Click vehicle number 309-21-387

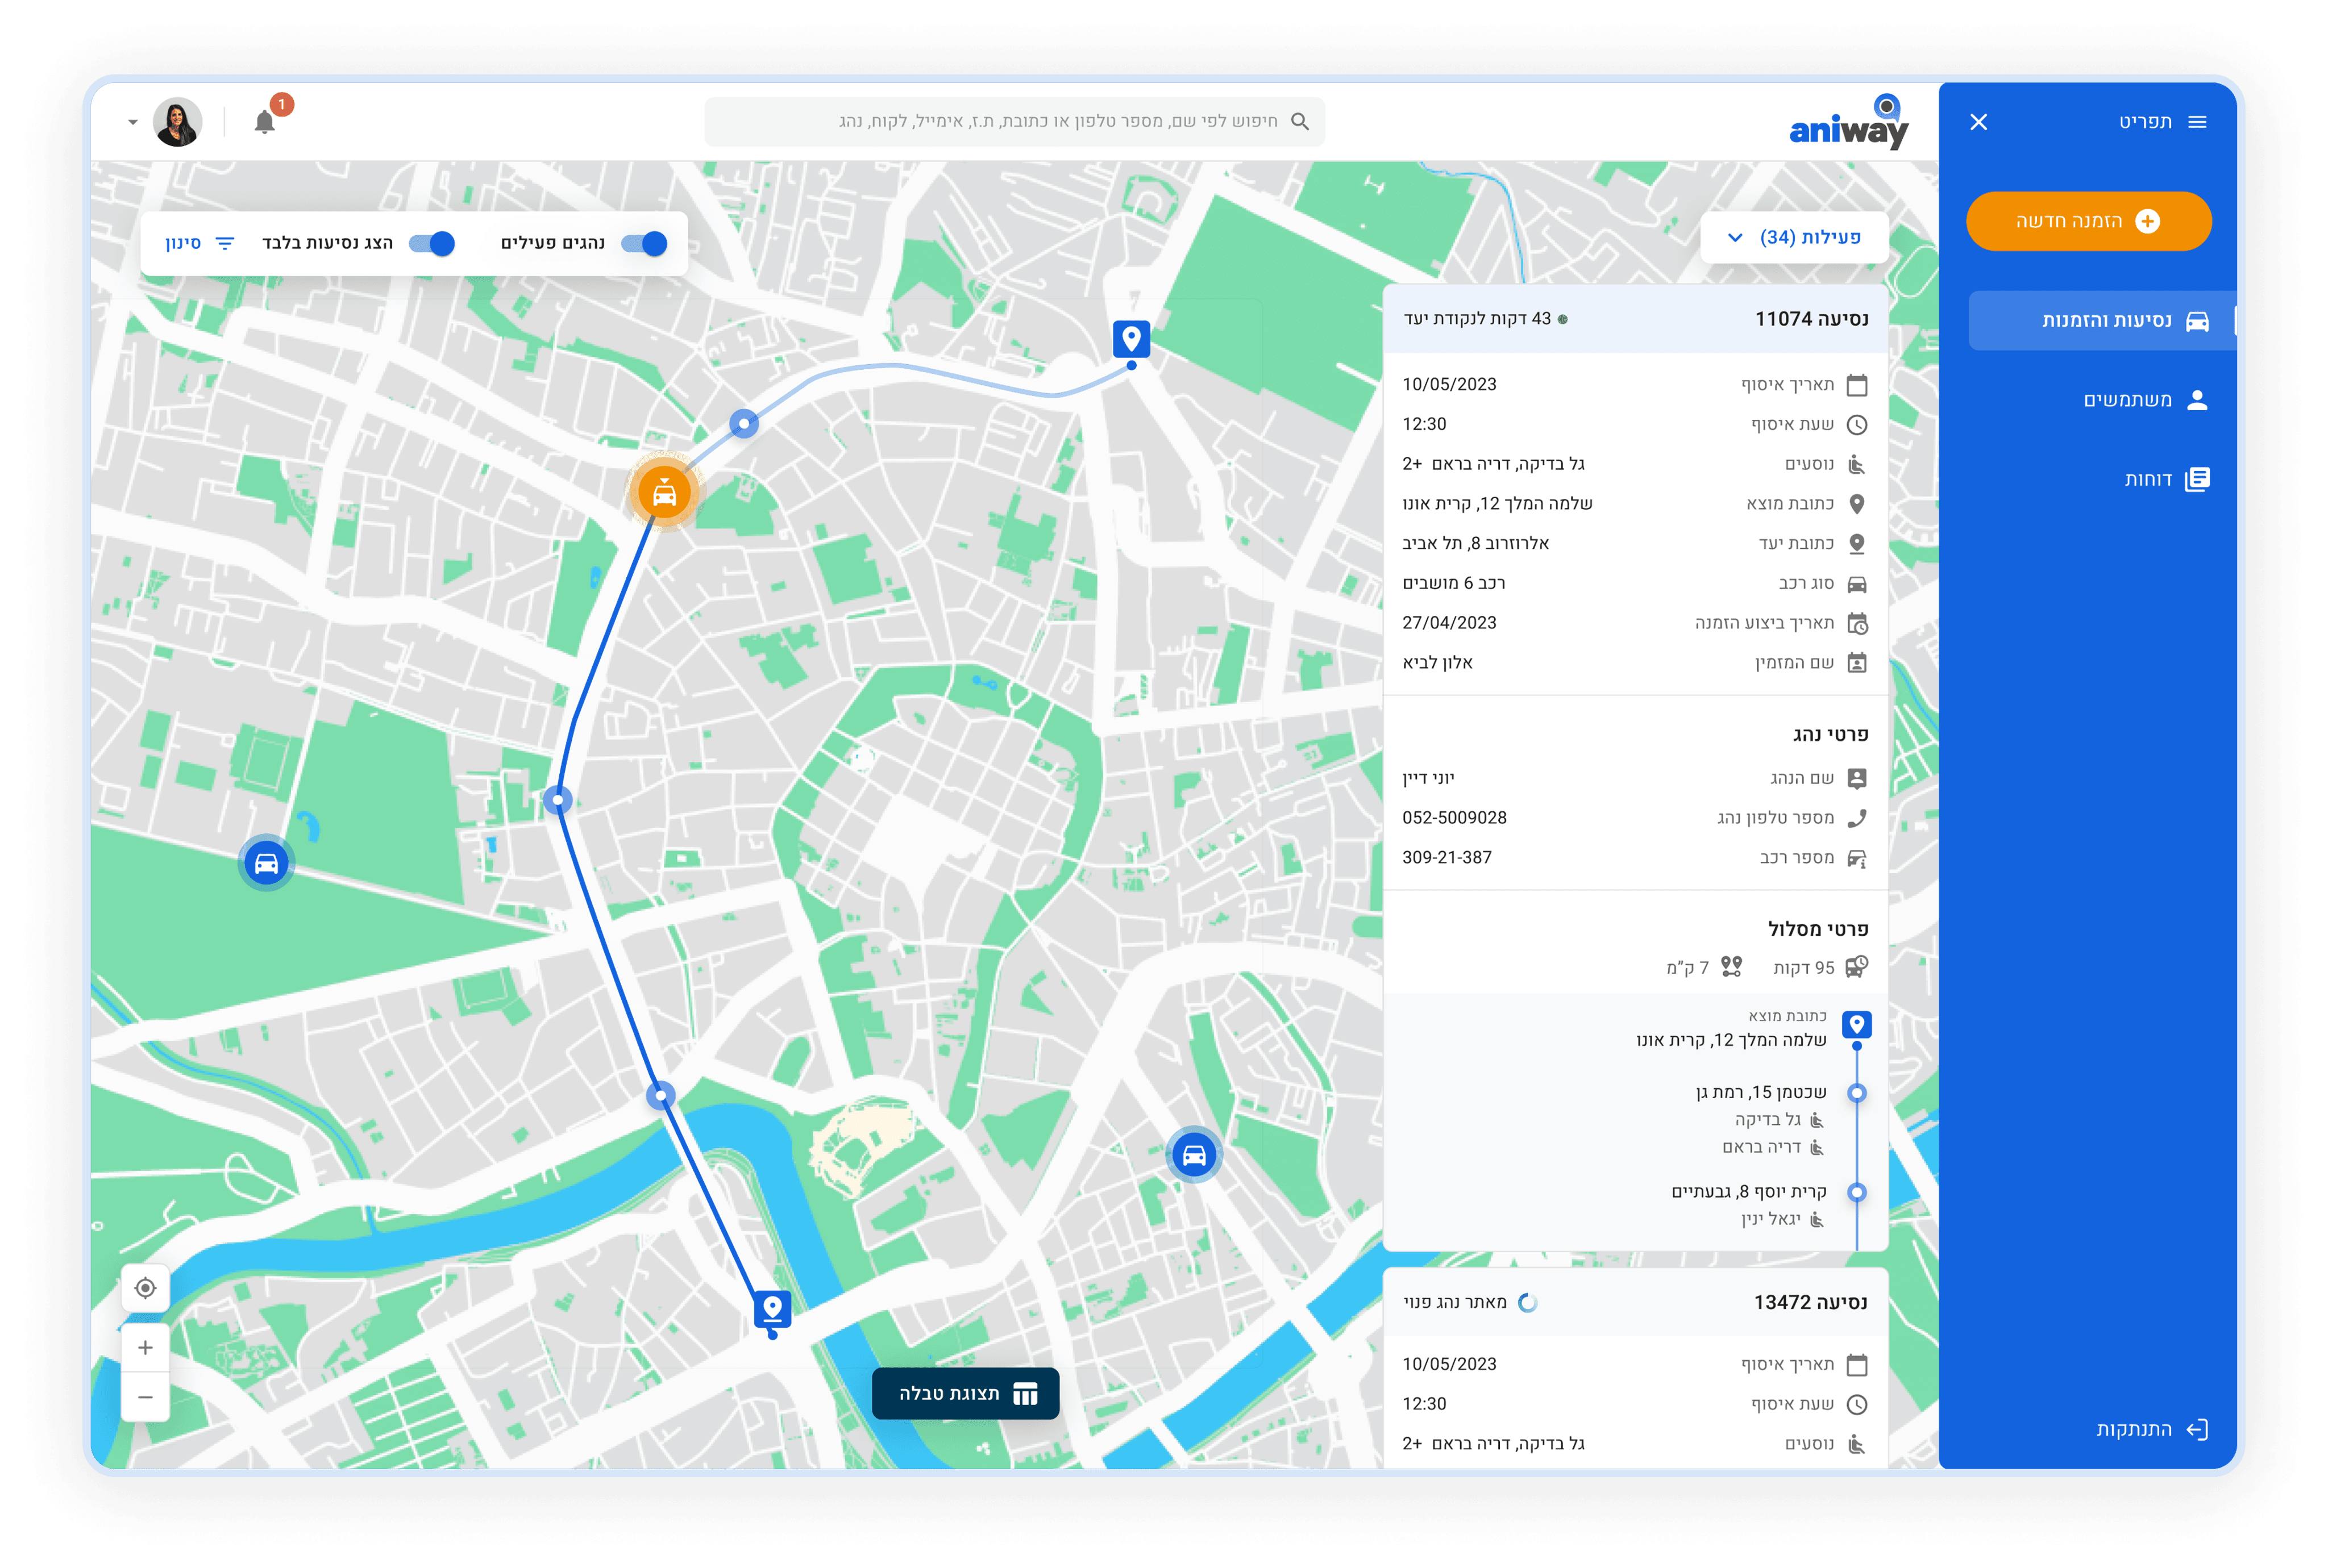click(1446, 857)
